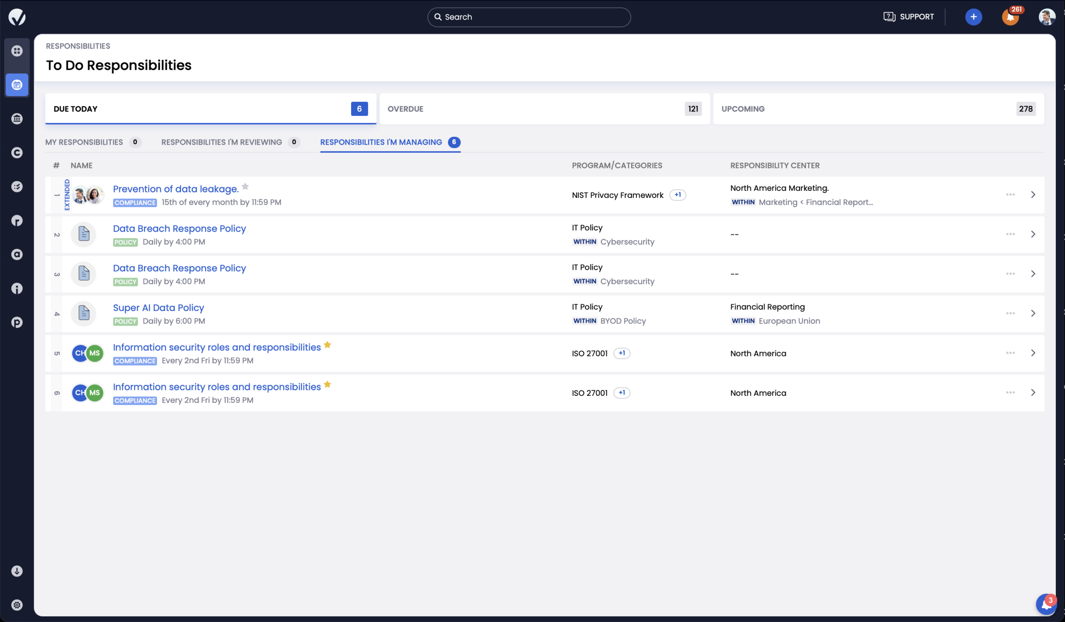Open the user profile avatar menu
1065x622 pixels.
(1046, 17)
